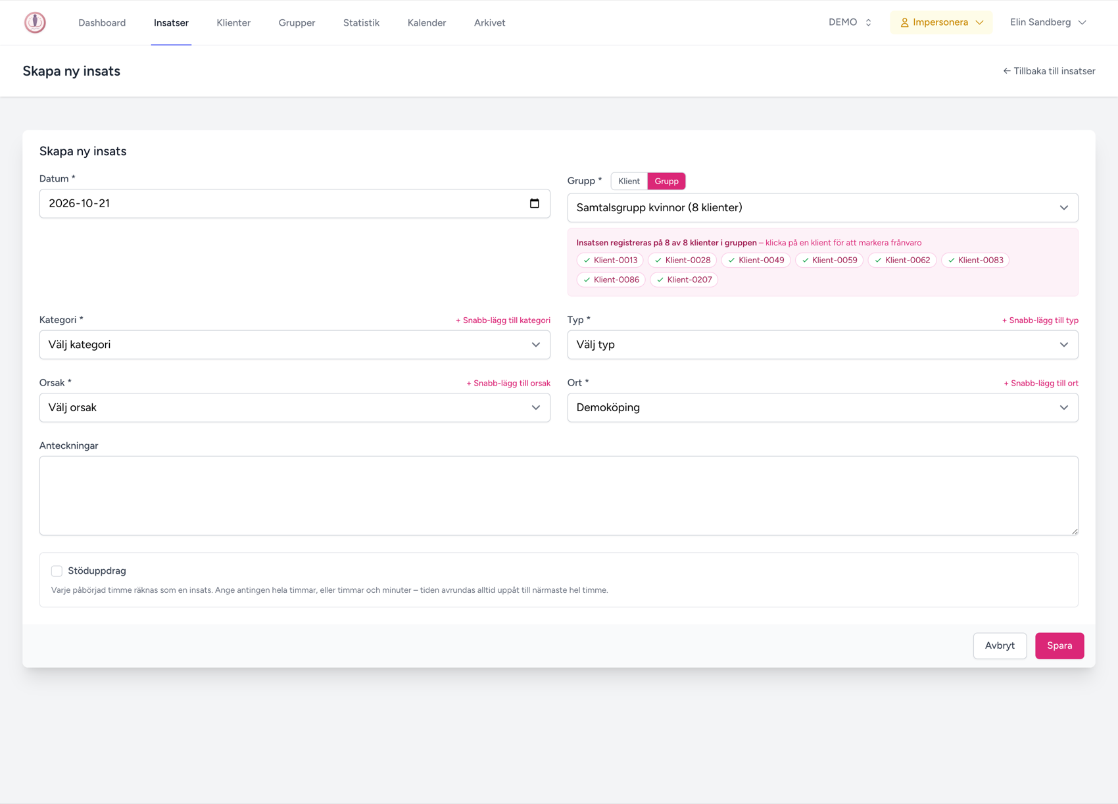Click the Datum date input field
Viewport: 1118px width, 804px height.
coord(295,204)
